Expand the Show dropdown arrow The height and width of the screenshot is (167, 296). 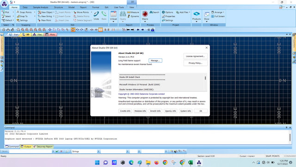(207, 22)
